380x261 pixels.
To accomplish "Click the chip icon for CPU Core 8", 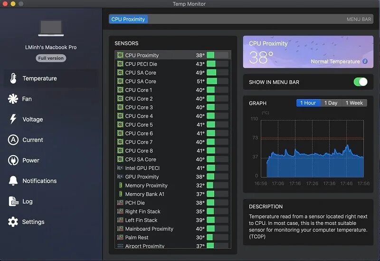I will coord(120,150).
